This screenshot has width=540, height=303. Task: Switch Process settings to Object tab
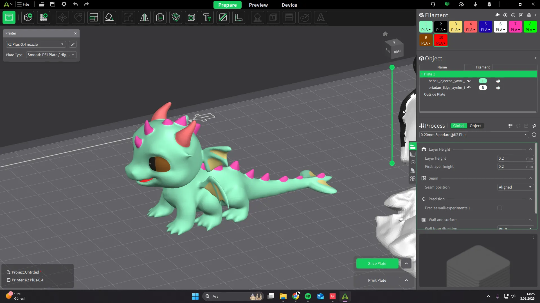(x=475, y=126)
